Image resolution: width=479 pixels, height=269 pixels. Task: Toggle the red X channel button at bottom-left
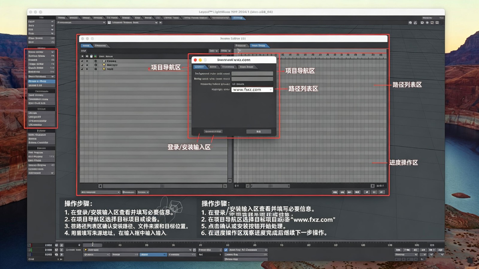point(29,245)
